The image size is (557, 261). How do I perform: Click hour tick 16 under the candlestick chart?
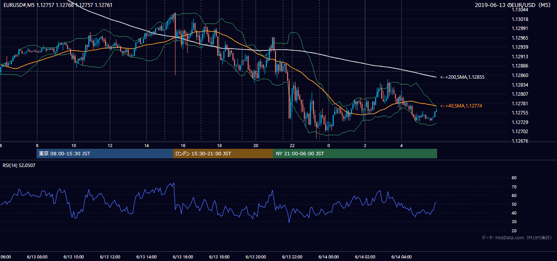coord(183,145)
